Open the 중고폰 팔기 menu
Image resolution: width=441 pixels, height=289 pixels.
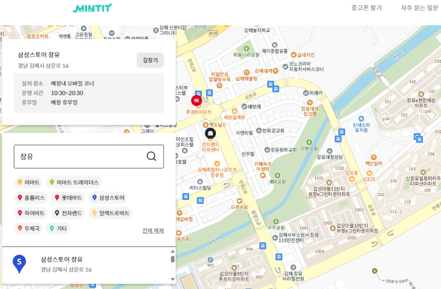click(x=367, y=8)
